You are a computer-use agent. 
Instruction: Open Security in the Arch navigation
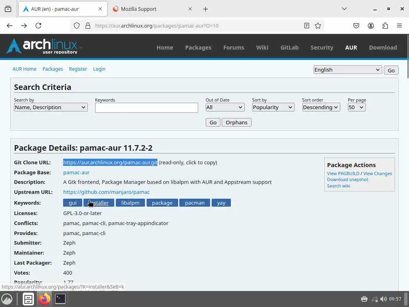coord(322,48)
